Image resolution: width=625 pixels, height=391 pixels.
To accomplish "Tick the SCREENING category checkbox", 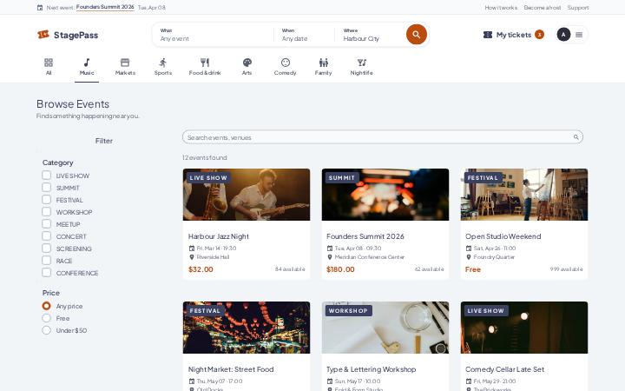I will pos(47,249).
